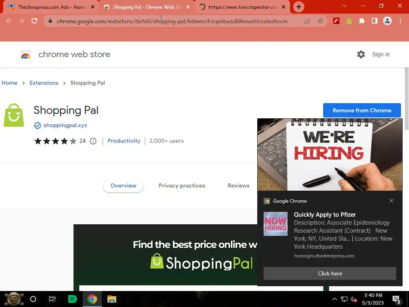Close the toxictapwater.com tab
The height and width of the screenshot is (307, 409).
(284, 7)
